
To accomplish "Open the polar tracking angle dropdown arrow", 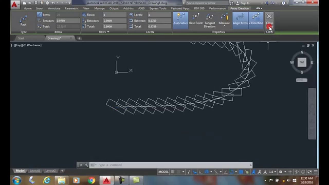I will coord(211,172).
